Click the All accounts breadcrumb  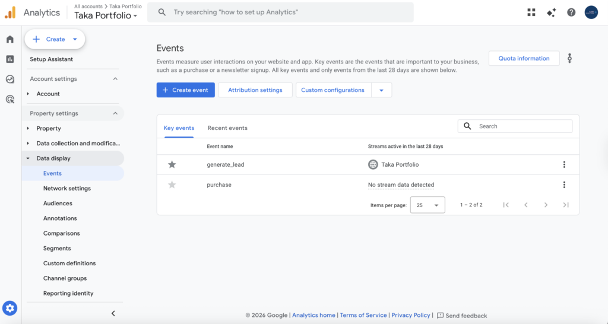[88, 6]
